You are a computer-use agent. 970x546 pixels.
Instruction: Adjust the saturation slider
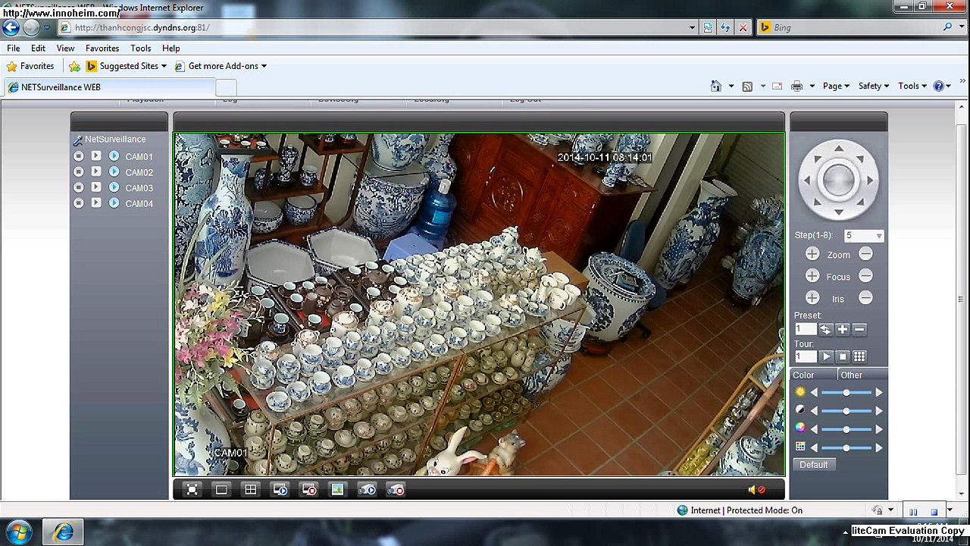846,429
